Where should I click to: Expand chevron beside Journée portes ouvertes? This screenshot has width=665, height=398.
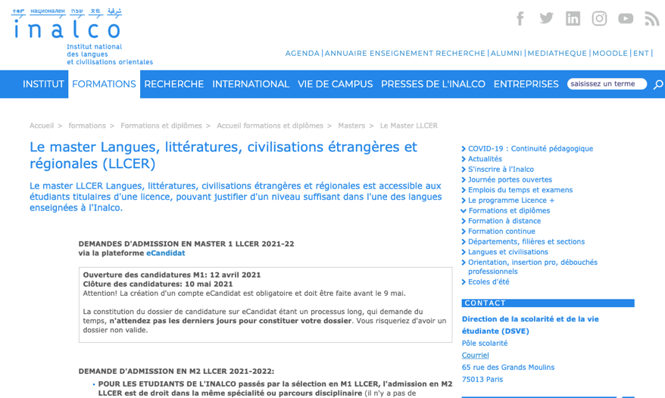(x=463, y=180)
